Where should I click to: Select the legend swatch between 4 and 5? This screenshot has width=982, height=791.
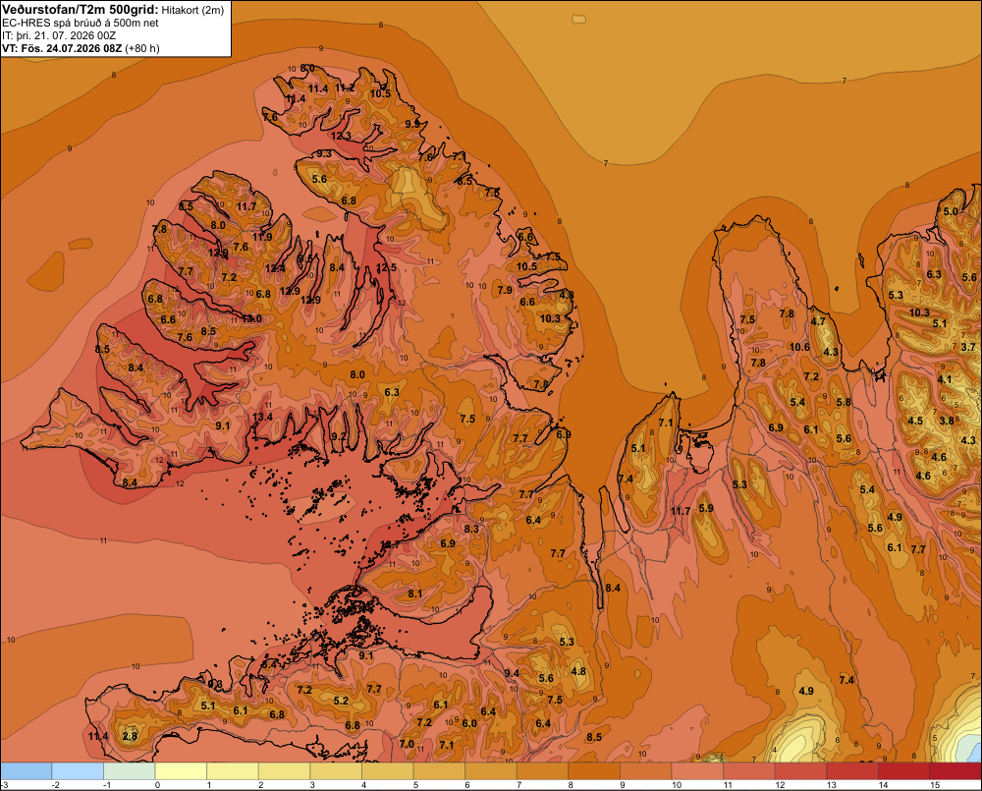pos(388,771)
